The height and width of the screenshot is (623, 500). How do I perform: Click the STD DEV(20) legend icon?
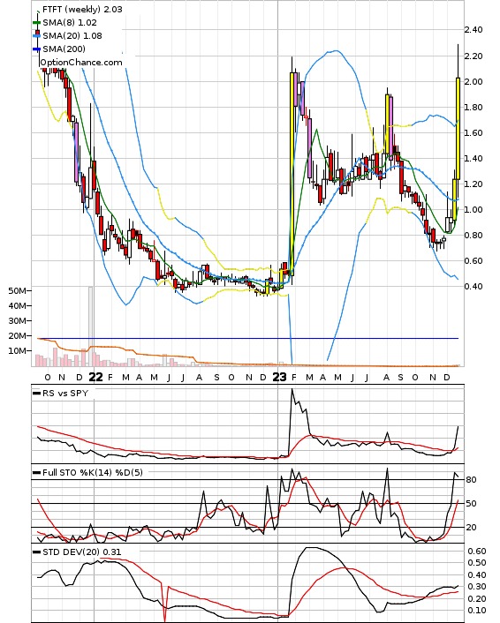coord(36,552)
